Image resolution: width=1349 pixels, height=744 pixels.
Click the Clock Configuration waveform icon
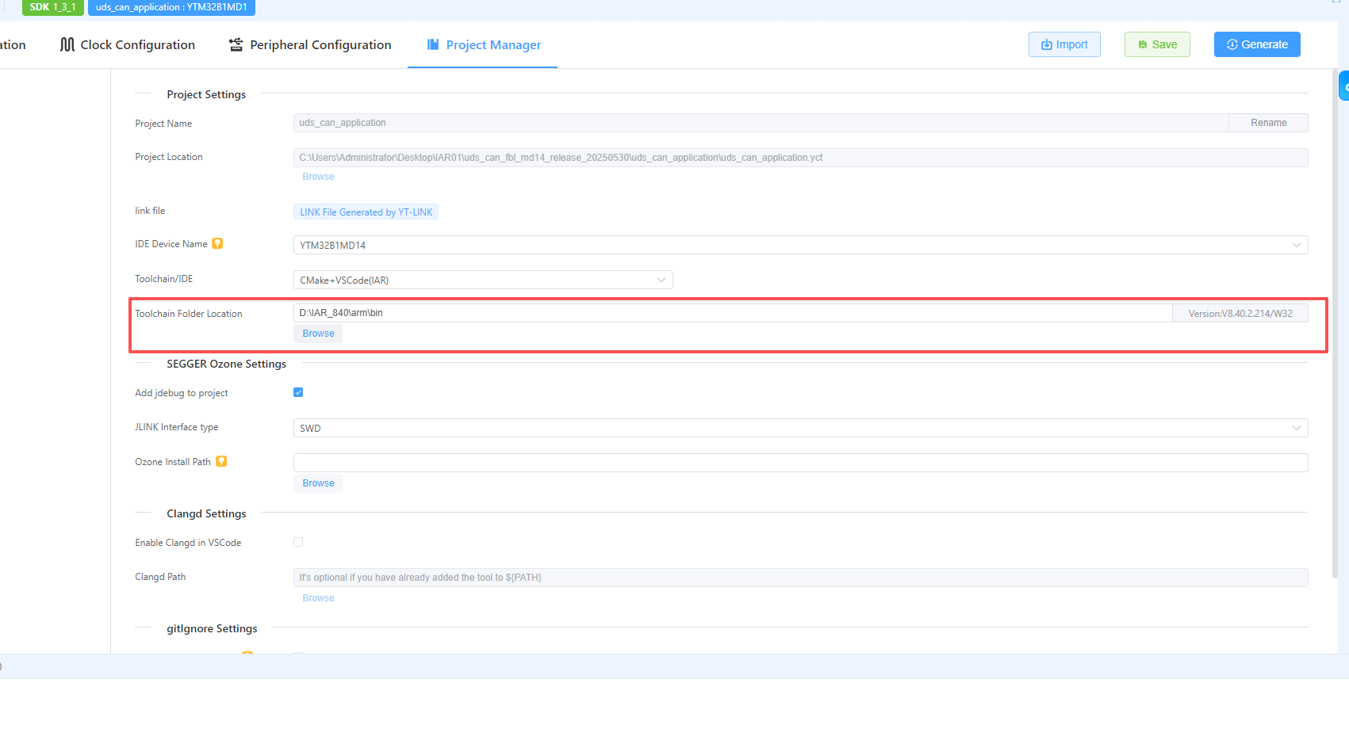click(67, 45)
